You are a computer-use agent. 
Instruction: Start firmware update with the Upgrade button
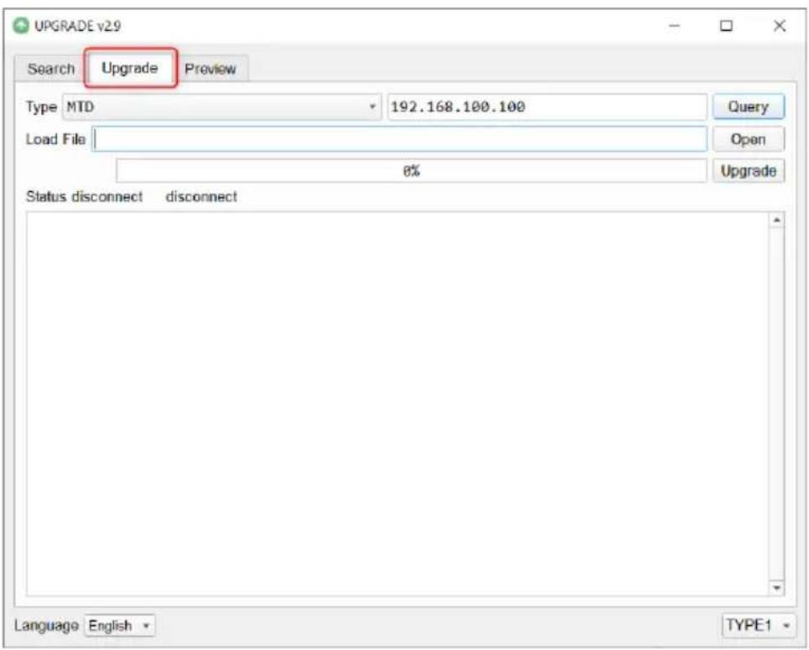[x=748, y=171]
